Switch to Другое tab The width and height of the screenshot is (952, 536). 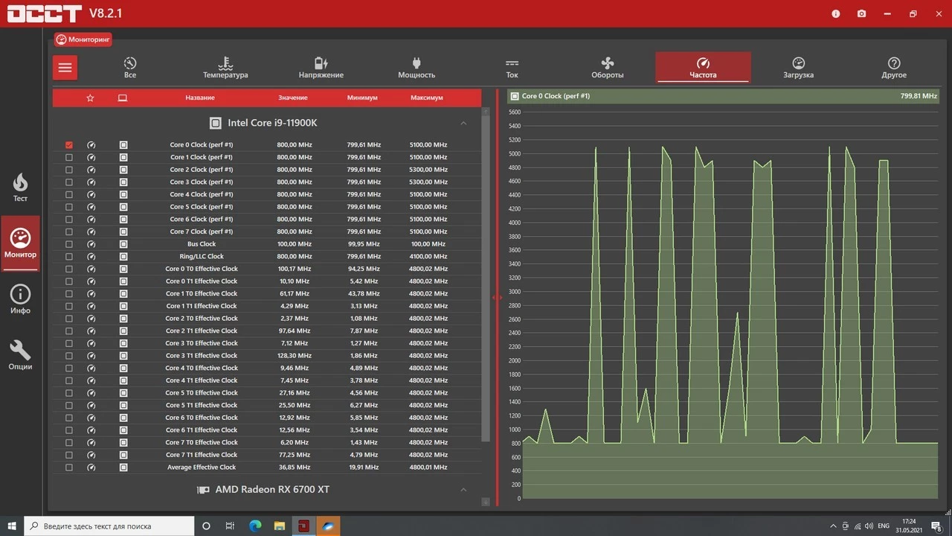pyautogui.click(x=894, y=67)
